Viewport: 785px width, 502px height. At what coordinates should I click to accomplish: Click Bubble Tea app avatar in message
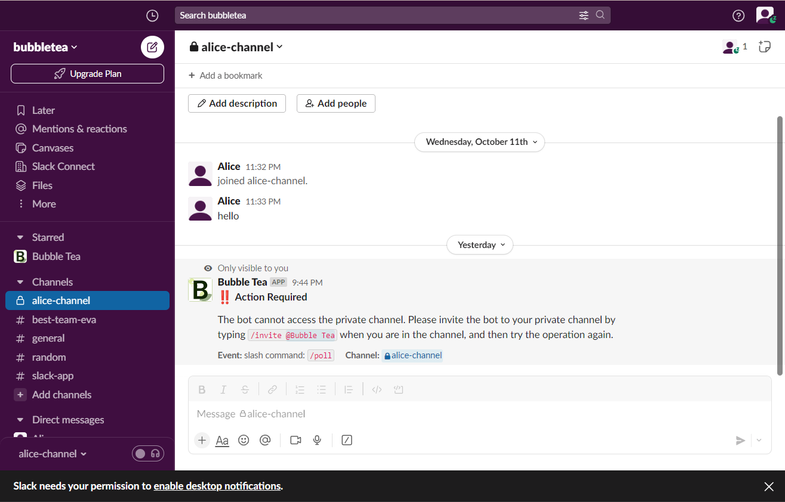pyautogui.click(x=200, y=289)
